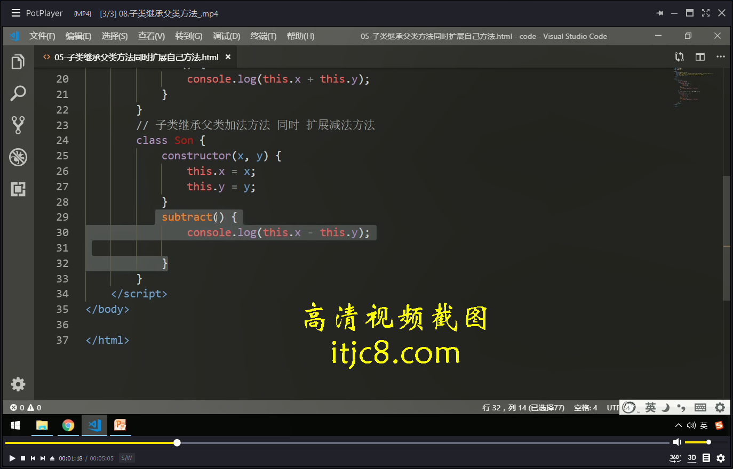Open the IME soft keyboard icon
Screen dimensions: 733x469
[700, 408]
